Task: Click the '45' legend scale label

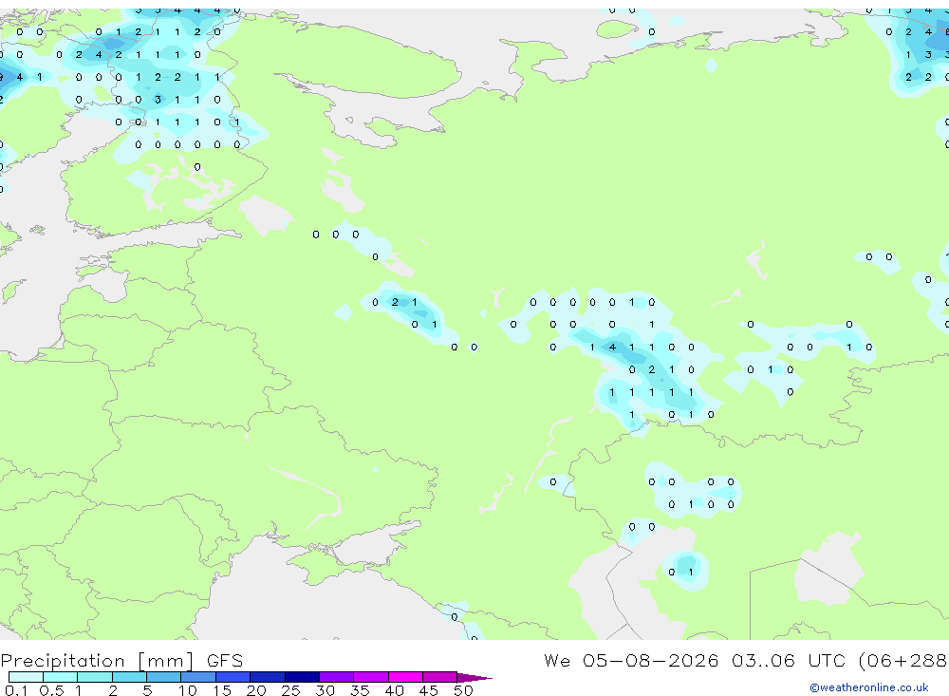Action: 429,690
